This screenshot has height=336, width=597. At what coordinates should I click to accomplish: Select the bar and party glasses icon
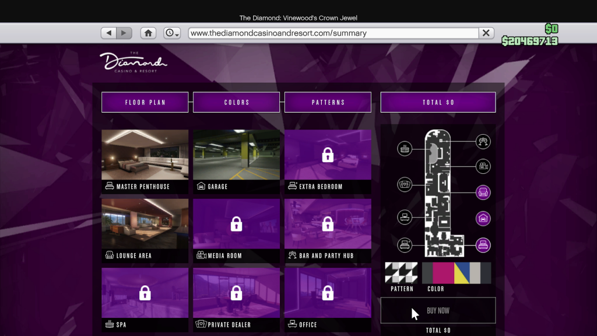pos(483,141)
